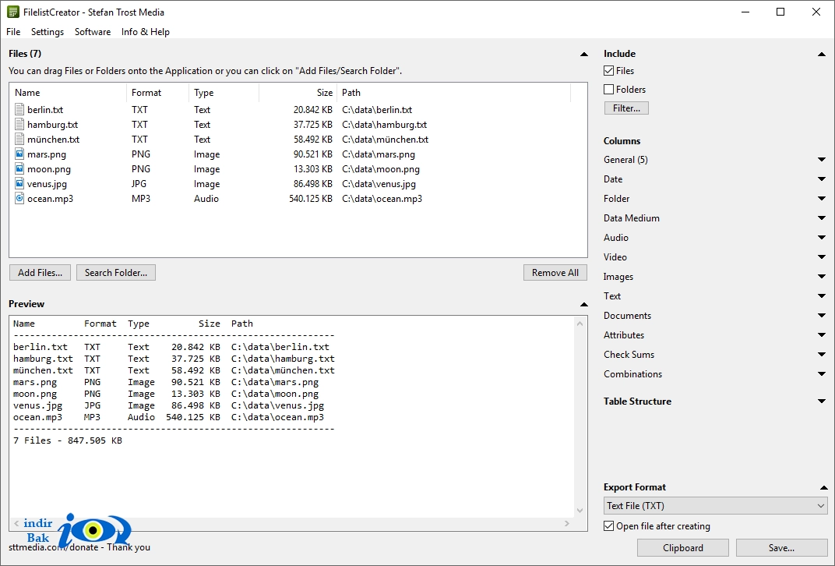
Task: Expand the Attributes columns group
Action: point(821,334)
